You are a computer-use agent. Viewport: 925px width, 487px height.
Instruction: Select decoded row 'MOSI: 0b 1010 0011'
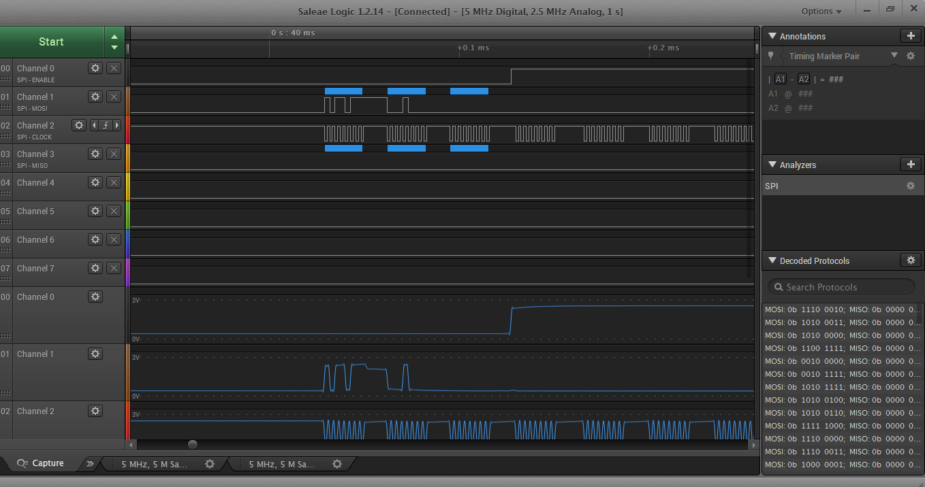(x=842, y=322)
